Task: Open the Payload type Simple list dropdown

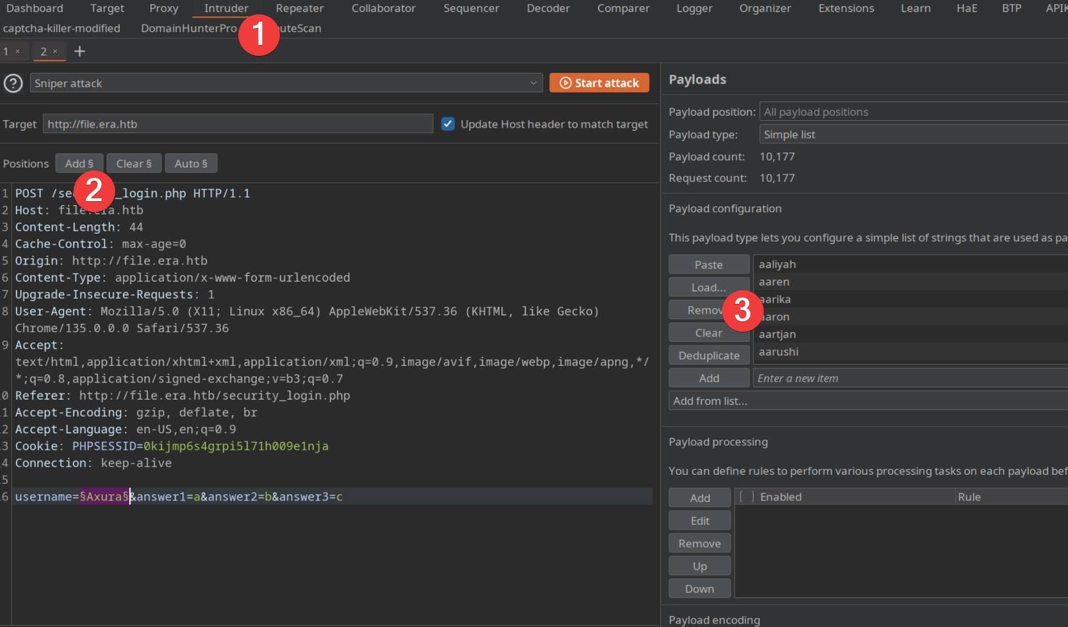Action: click(x=912, y=135)
